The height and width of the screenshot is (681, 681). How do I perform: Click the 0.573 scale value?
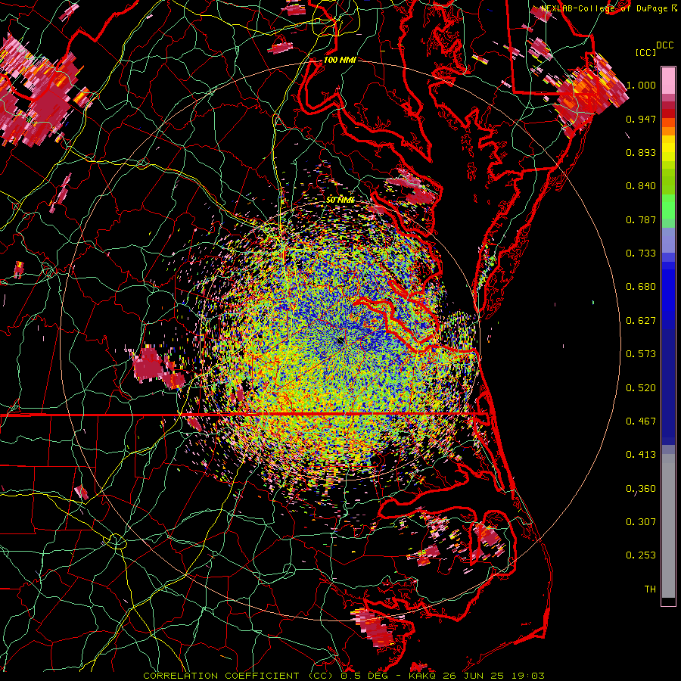click(641, 354)
